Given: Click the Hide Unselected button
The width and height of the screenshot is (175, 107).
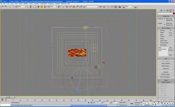Looking at the screenshot, I should 166,63.
